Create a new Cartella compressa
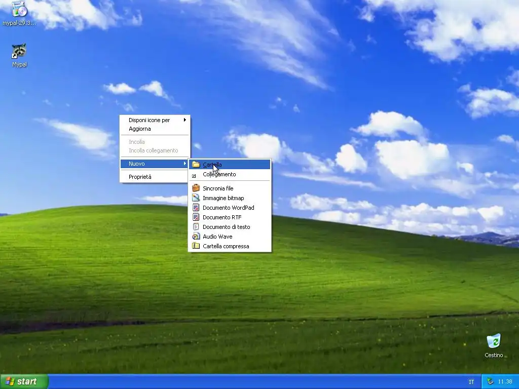519x389 pixels. tap(230, 246)
